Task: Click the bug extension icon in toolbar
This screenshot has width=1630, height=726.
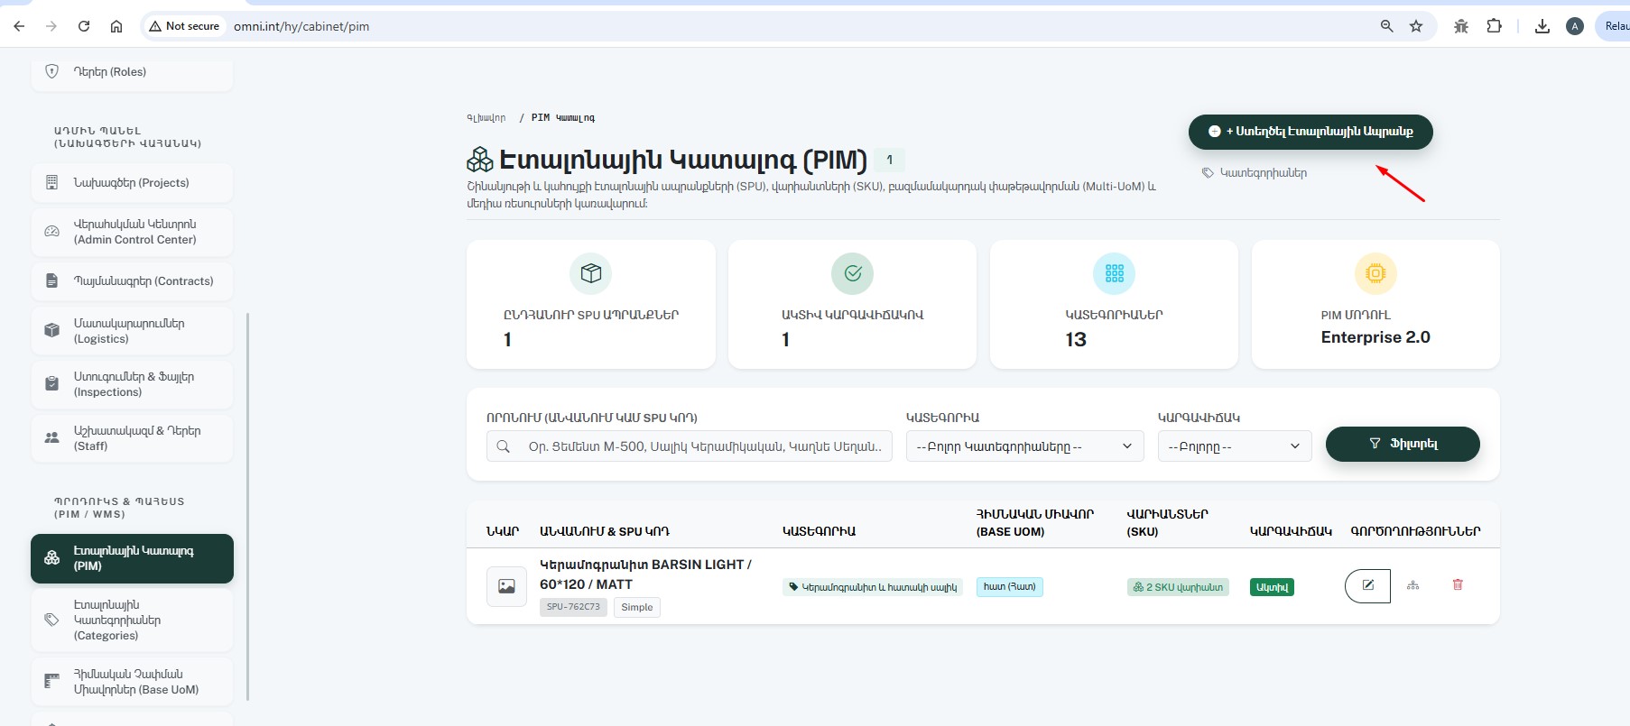Action: click(x=1461, y=26)
